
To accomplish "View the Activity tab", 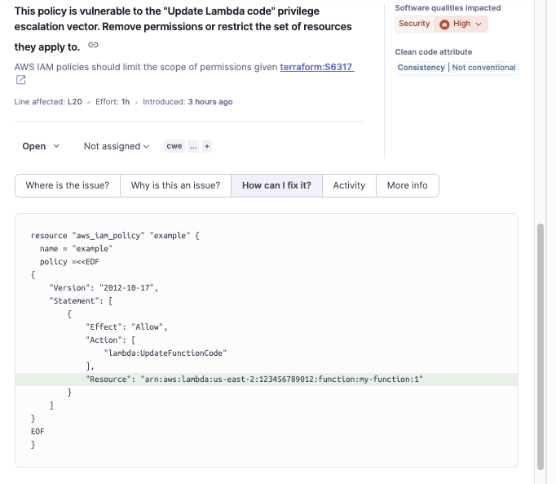I will 349,185.
